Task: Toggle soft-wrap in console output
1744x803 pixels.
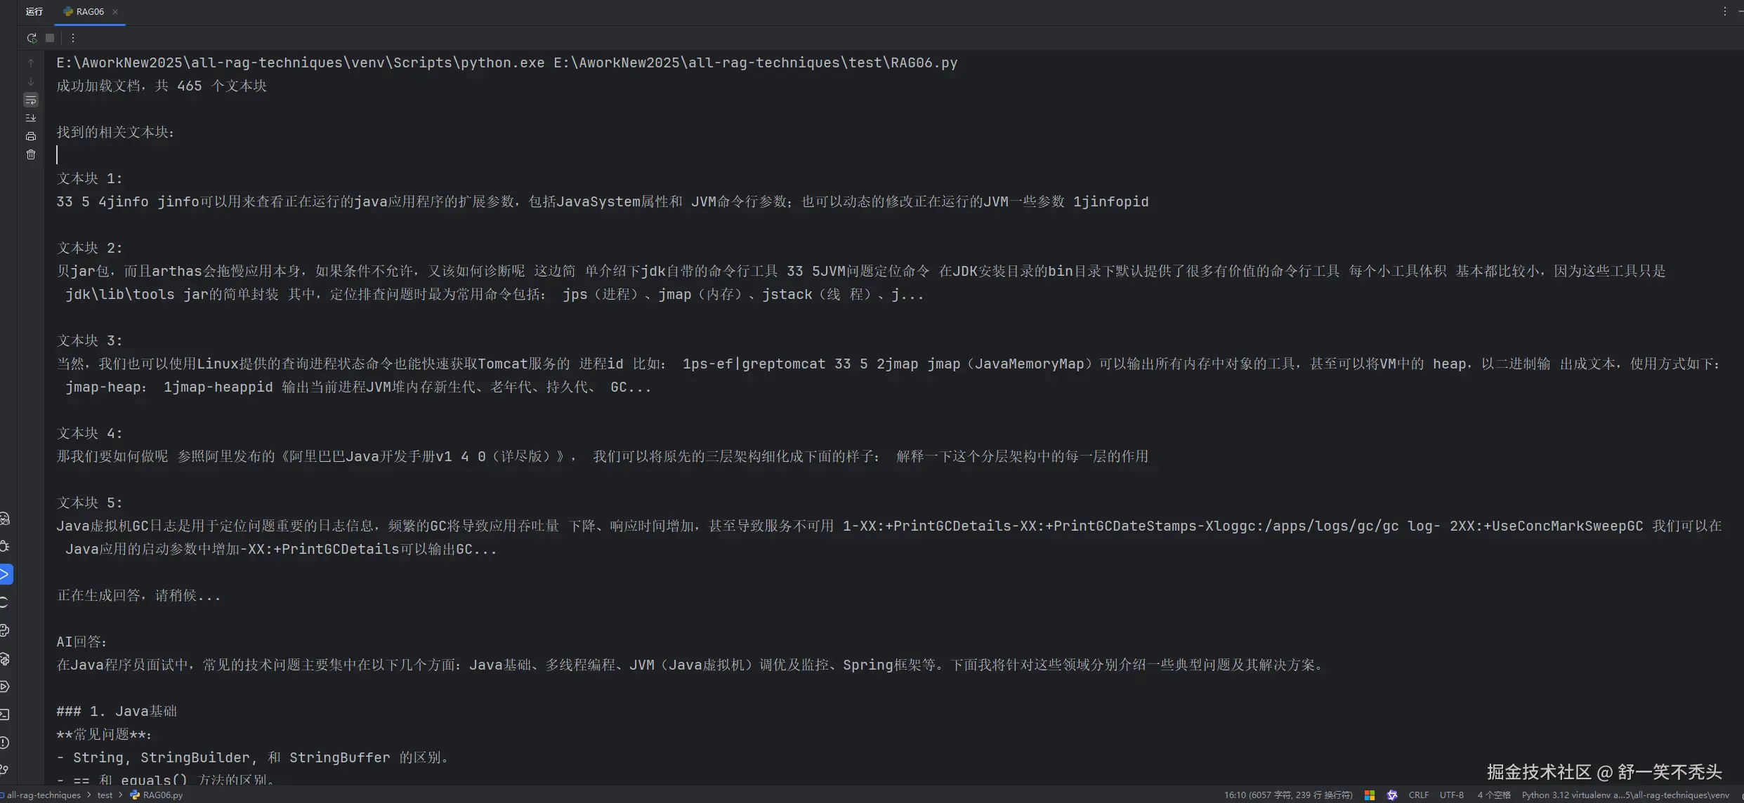Action: tap(31, 100)
